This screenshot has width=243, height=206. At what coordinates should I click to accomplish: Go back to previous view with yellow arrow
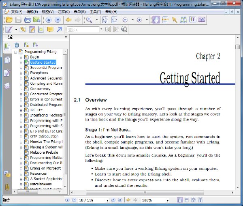(68, 20)
